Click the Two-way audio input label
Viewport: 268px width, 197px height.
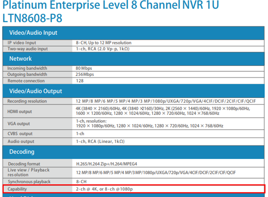click(27, 49)
